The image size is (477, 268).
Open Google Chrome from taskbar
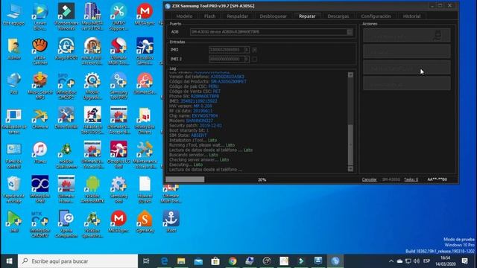(x=233, y=261)
